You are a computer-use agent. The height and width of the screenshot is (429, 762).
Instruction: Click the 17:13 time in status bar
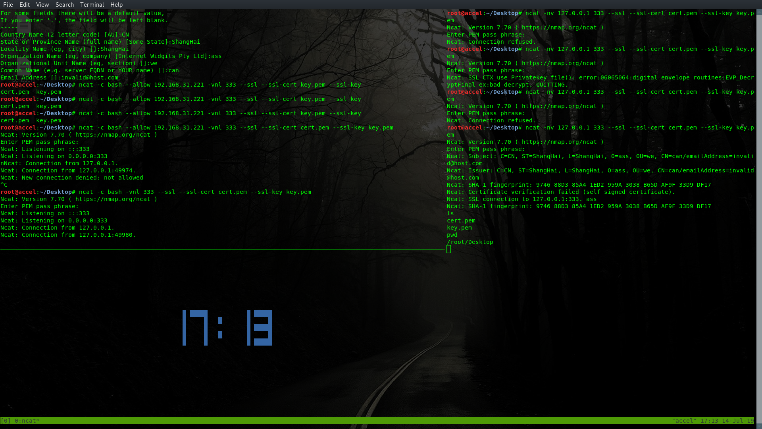pyautogui.click(x=709, y=421)
